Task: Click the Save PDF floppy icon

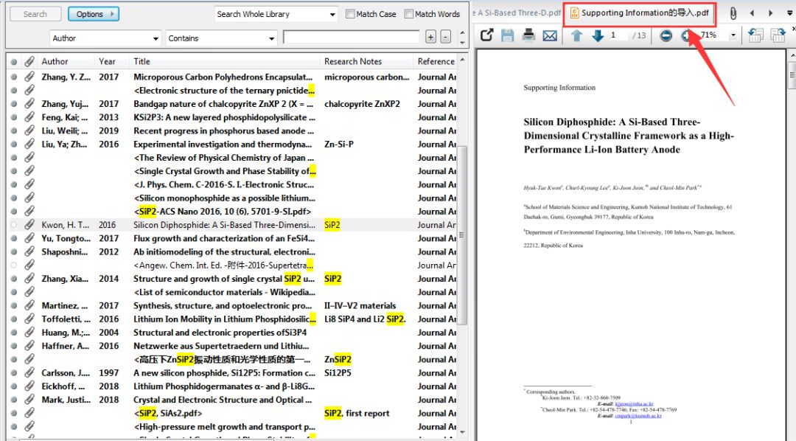Action: pyautogui.click(x=507, y=35)
